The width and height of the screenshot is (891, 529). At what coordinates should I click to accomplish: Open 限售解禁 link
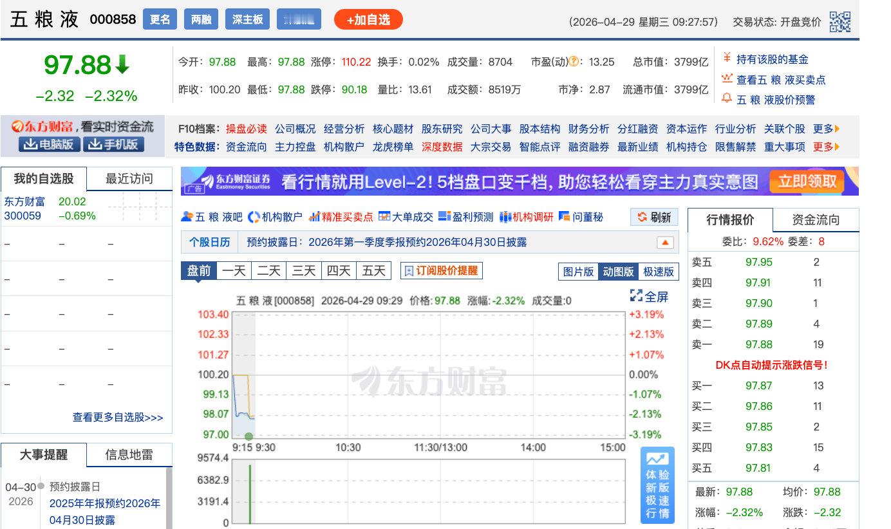pos(735,147)
